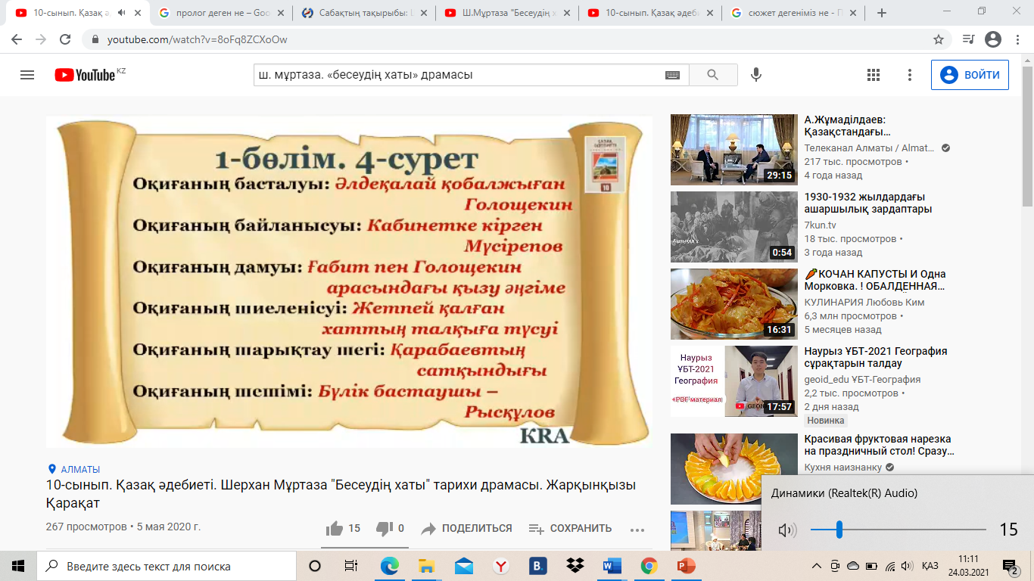Open the 7kun.tv channel name
Viewport: 1034px width, 581px height.
click(x=821, y=225)
